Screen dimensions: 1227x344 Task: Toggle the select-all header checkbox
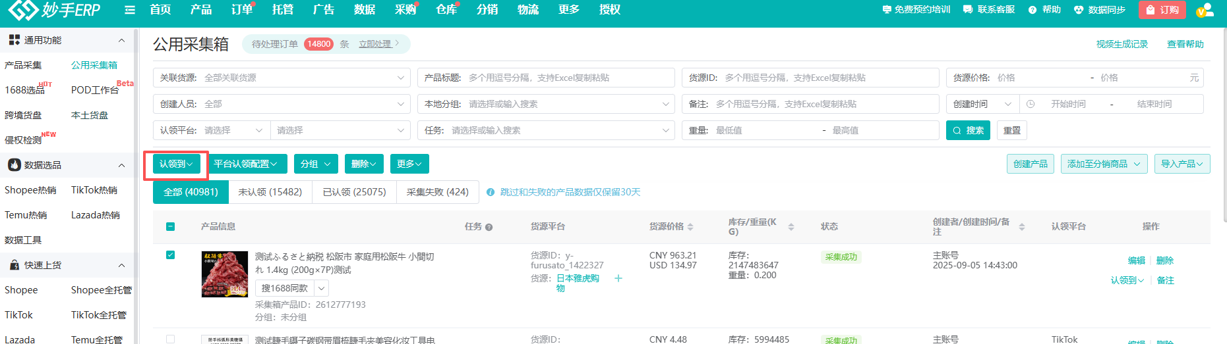pos(171,227)
